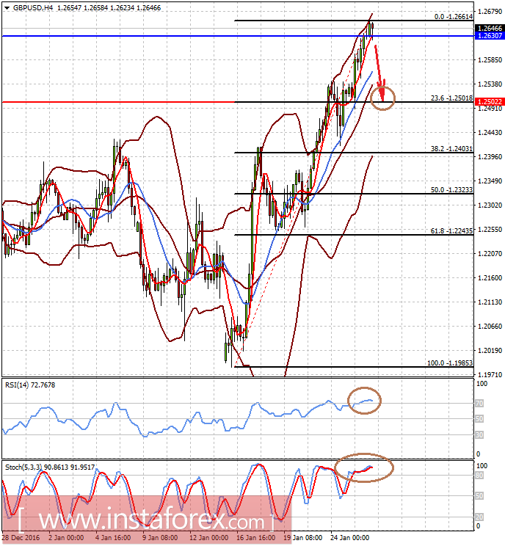Select the blue level price label 1.26307
The width and height of the screenshot is (505, 546).
click(x=490, y=35)
